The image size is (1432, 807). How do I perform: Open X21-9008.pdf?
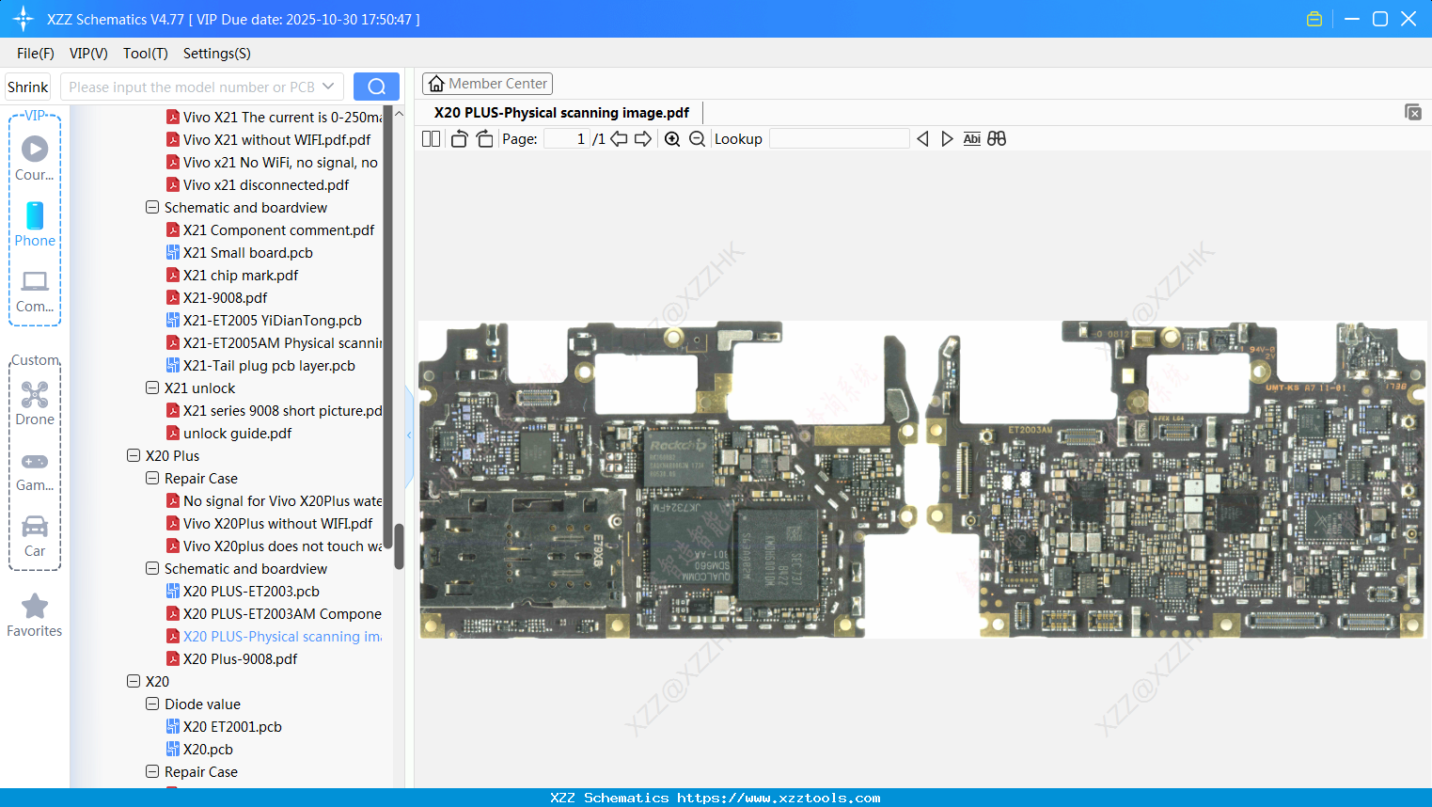(x=226, y=297)
